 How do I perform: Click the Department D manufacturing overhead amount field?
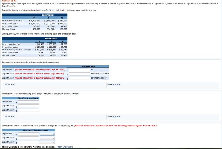[x=28, y=134]
